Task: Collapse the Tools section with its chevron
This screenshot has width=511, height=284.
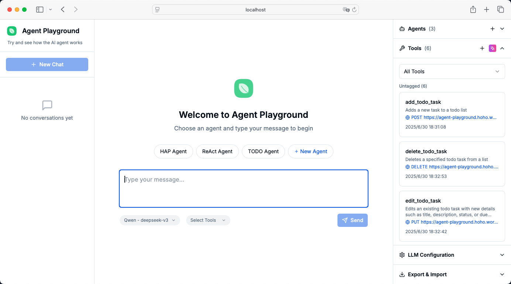Action: pos(502,48)
